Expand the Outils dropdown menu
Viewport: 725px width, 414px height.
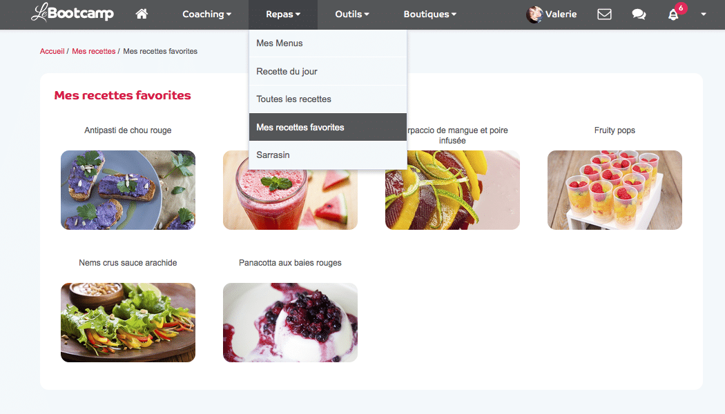pos(352,14)
